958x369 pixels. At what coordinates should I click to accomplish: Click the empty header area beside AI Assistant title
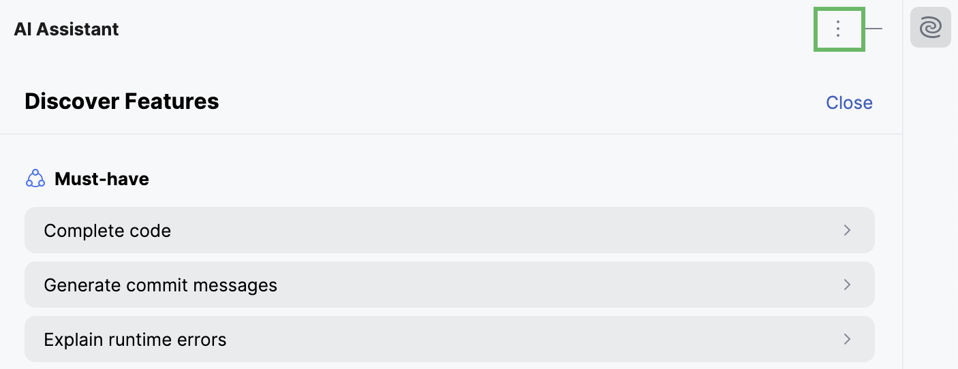(x=463, y=29)
